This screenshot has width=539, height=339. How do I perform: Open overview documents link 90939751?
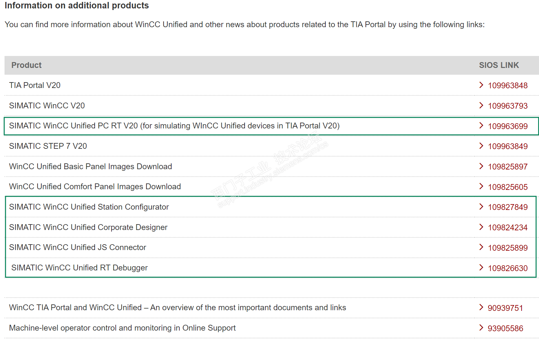pos(505,308)
